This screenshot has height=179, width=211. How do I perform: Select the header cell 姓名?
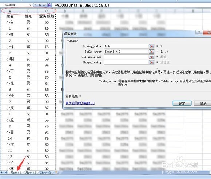(10, 16)
